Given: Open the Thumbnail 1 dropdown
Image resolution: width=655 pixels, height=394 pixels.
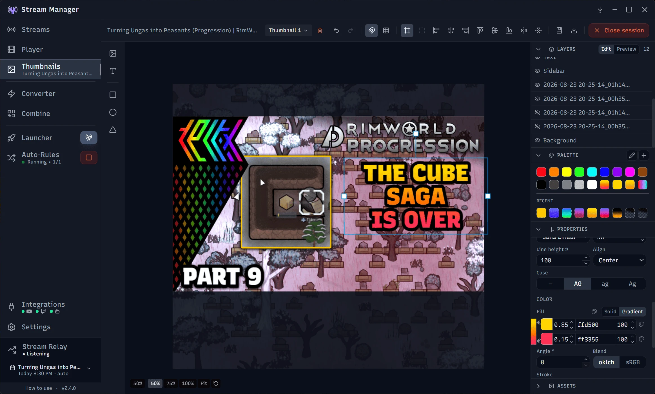Looking at the screenshot, I should pos(288,30).
